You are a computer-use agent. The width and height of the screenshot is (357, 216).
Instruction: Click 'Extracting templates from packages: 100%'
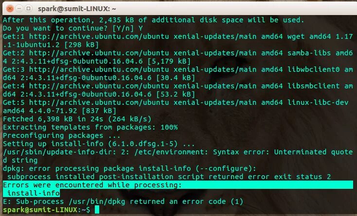(90, 127)
